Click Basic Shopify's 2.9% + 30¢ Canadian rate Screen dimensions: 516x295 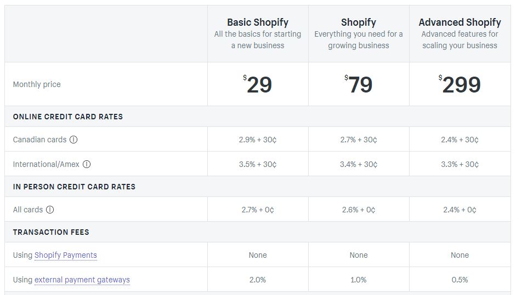[258, 140]
